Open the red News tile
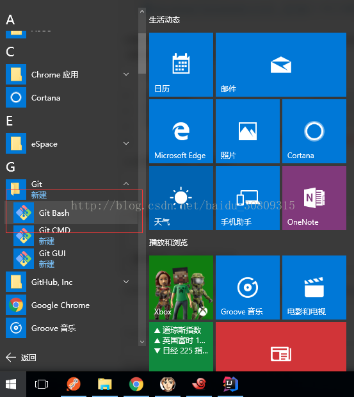This screenshot has height=397, width=354. click(x=281, y=346)
